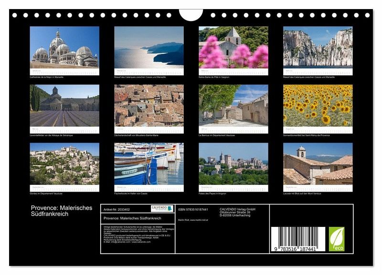Click the large 'Provence: Malerisches Südfrankreich' title
Screen dimensions: 382x275
click(62, 211)
